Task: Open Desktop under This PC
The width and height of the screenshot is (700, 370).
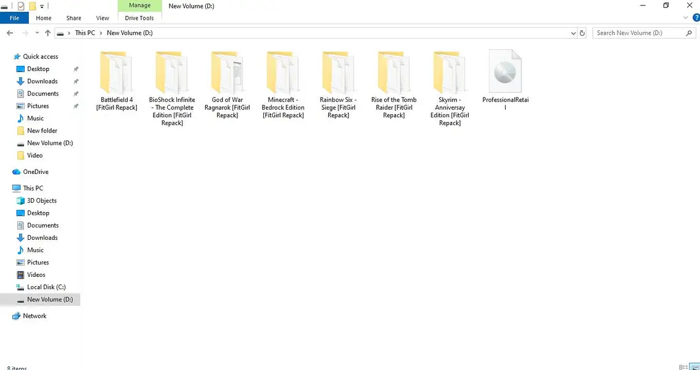Action: pos(38,213)
